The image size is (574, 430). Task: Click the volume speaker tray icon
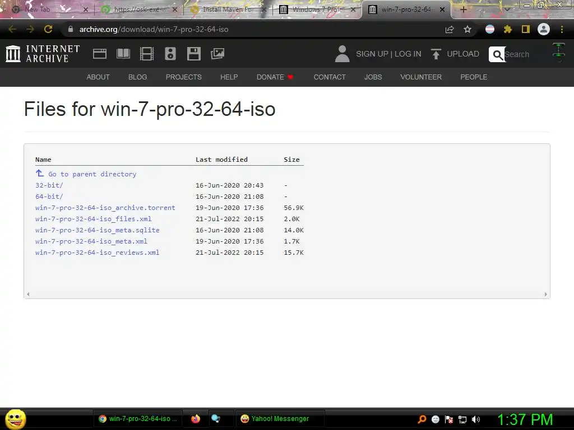475,419
